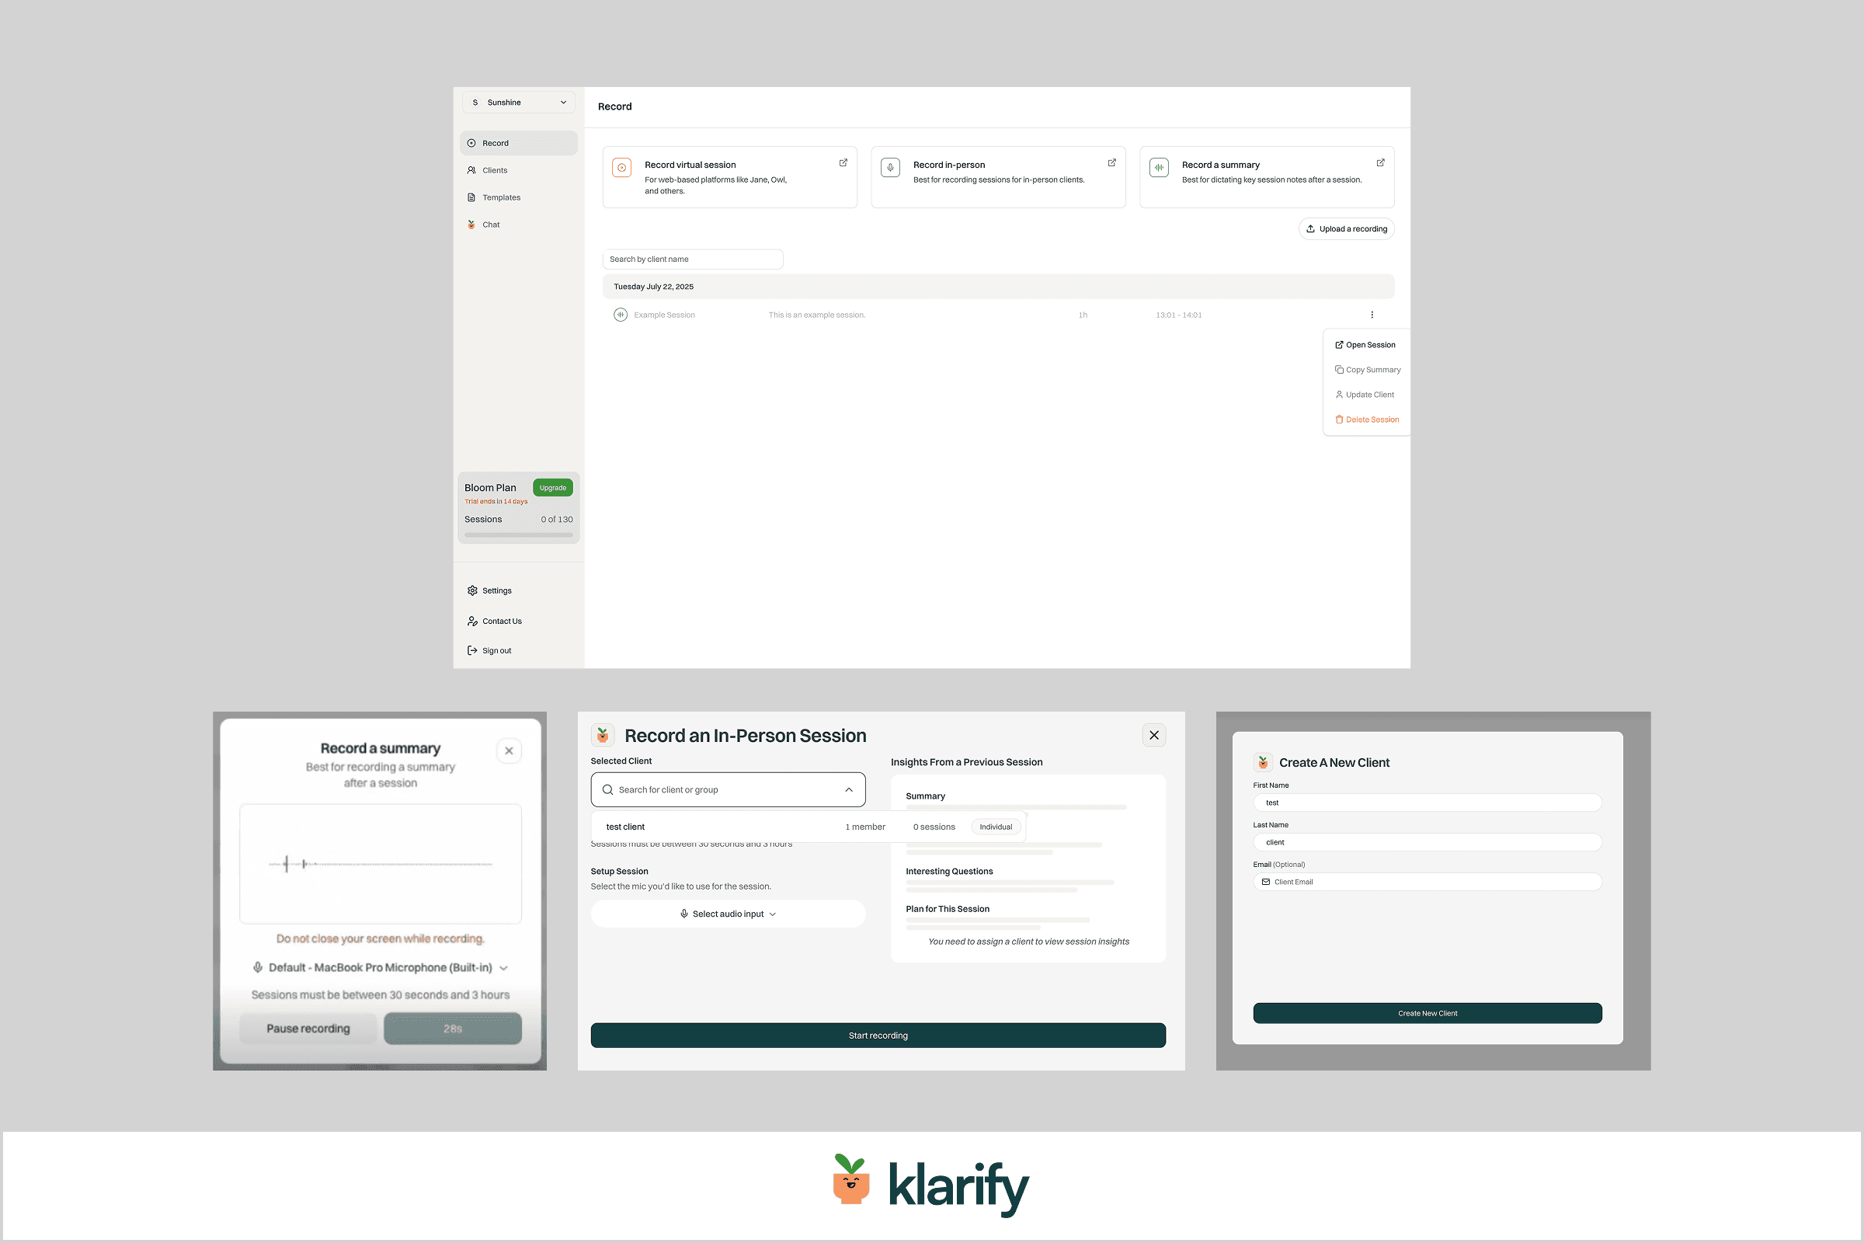Expand the Sunshine workspace dropdown
1864x1243 pixels.
518,103
